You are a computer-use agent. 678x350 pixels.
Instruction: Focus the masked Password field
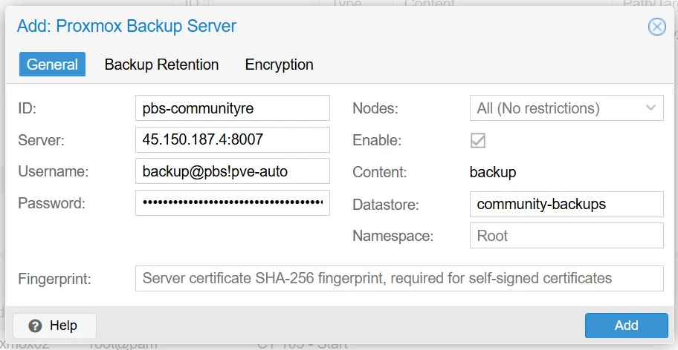233,202
